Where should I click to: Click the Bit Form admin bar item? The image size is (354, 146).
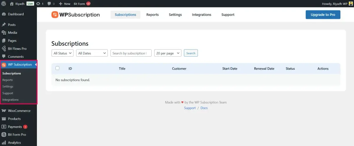coord(79,4)
